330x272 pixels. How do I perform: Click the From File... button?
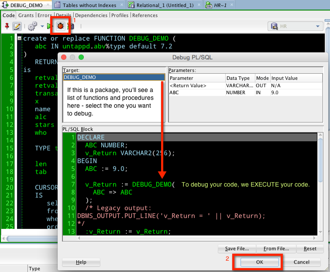[276, 248]
